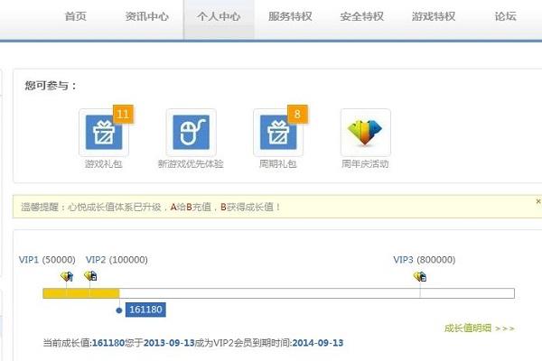Click the 当前成长值 161180 value
542x361 pixels.
pos(108,343)
